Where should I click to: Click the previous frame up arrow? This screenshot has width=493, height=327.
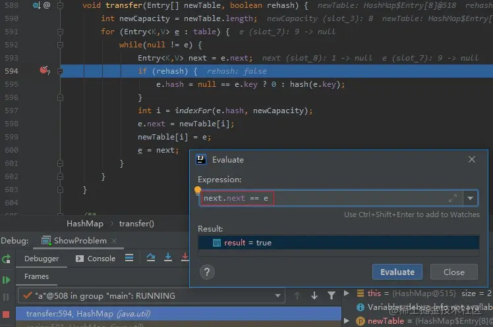(297, 295)
